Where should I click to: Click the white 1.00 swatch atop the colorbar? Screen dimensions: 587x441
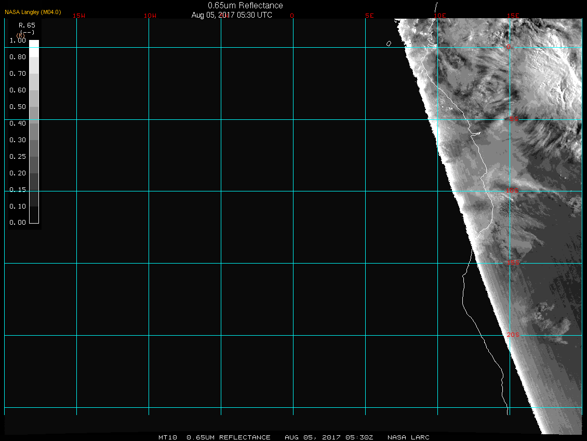click(34, 44)
